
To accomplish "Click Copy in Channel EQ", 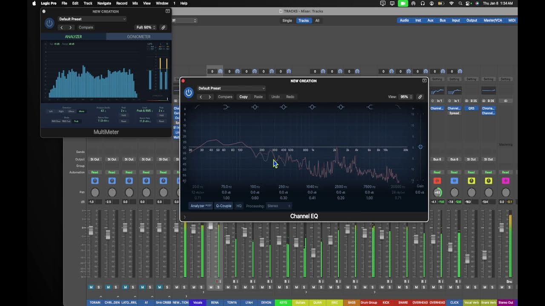I will [244, 97].
